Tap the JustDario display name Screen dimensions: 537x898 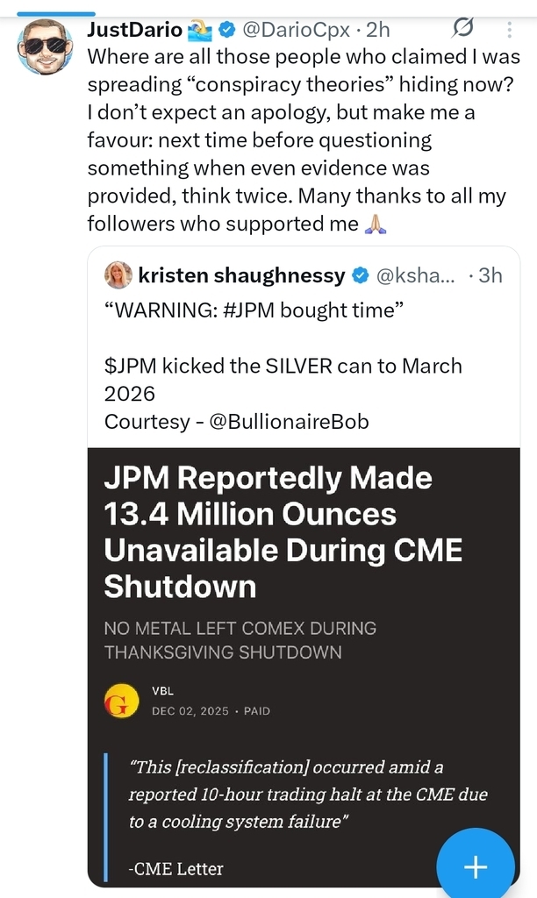coord(134,30)
